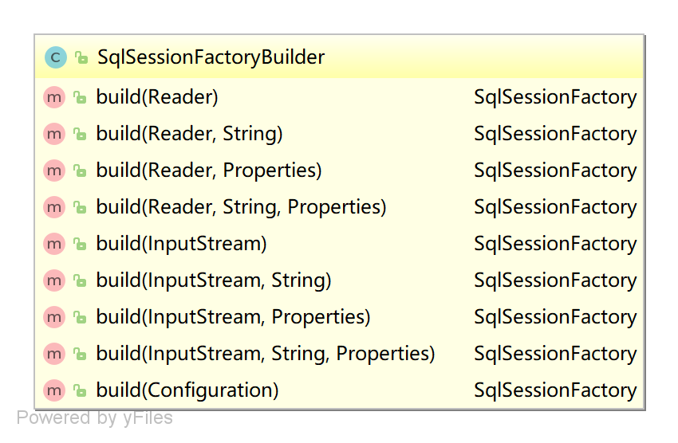Select the SqlSessionFactoryBuilder class title
Viewport: 678px width, 443px height.
pyautogui.click(x=211, y=57)
